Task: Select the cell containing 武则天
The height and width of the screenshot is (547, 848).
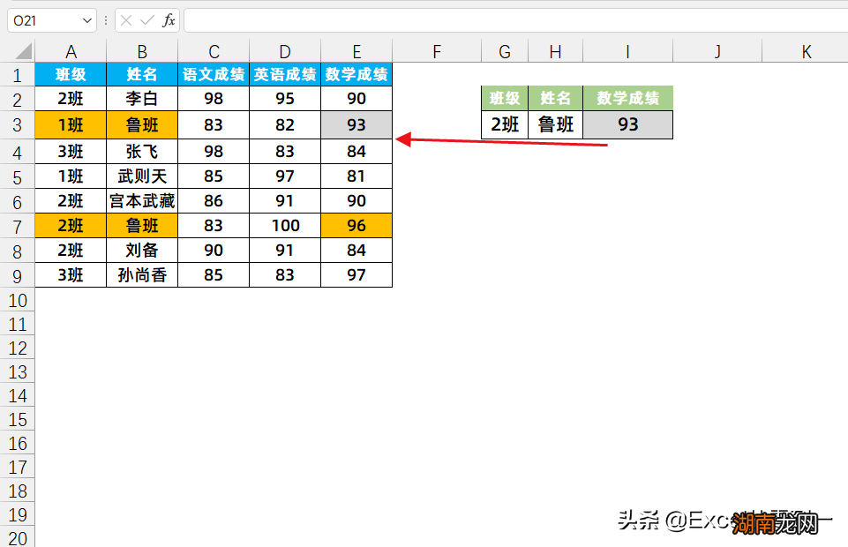Action: coord(141,176)
